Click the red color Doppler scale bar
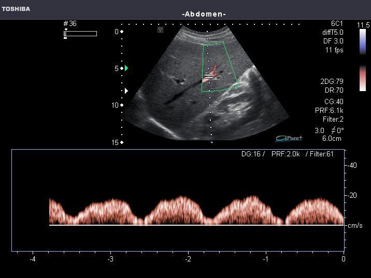The height and width of the screenshot is (278, 371). coord(363,78)
